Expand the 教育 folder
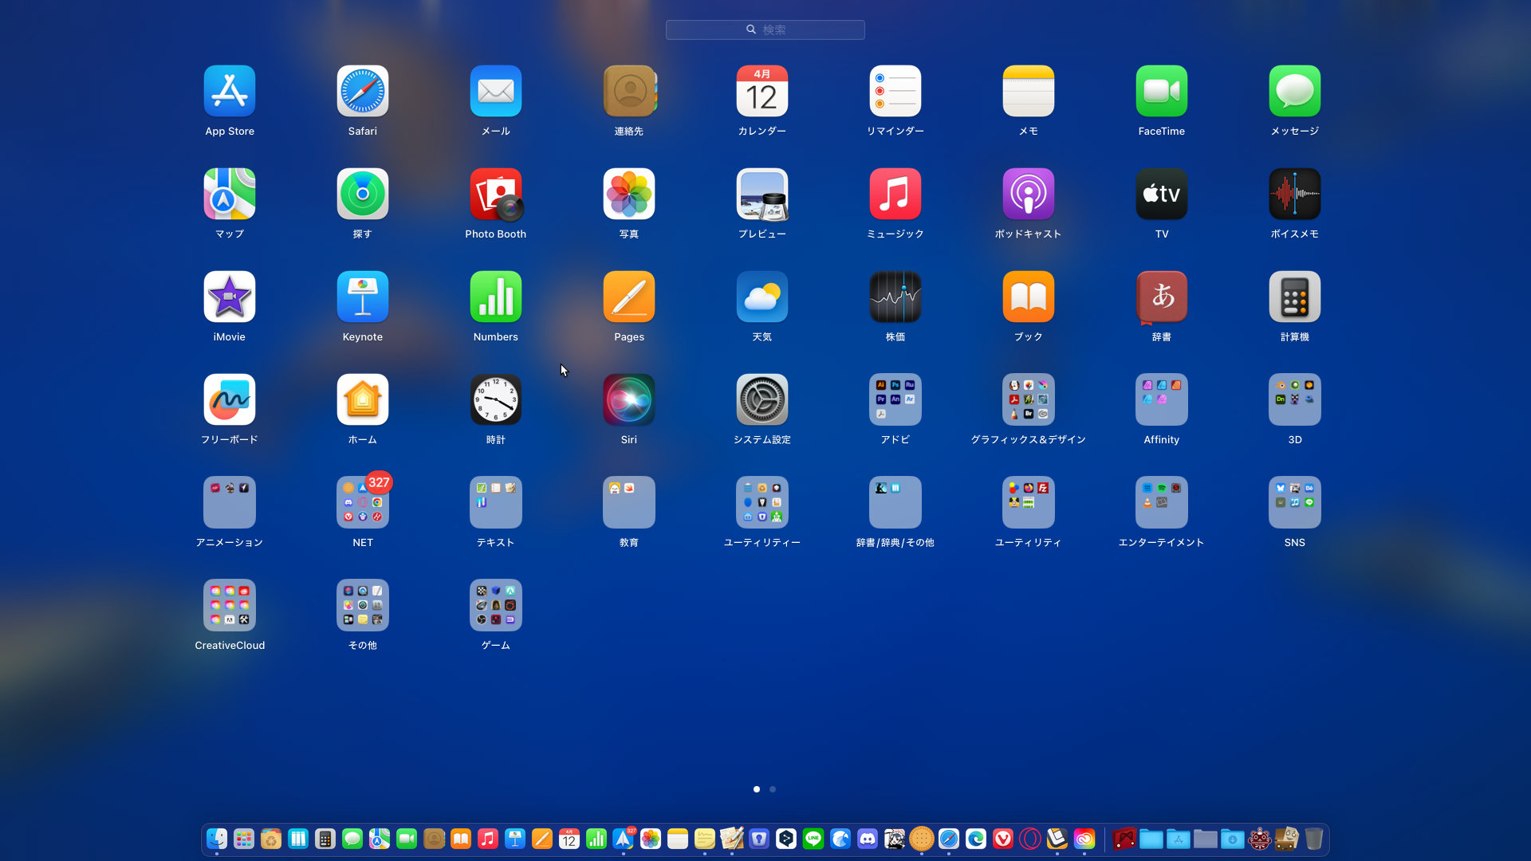The height and width of the screenshot is (861, 1531). pos(629,502)
